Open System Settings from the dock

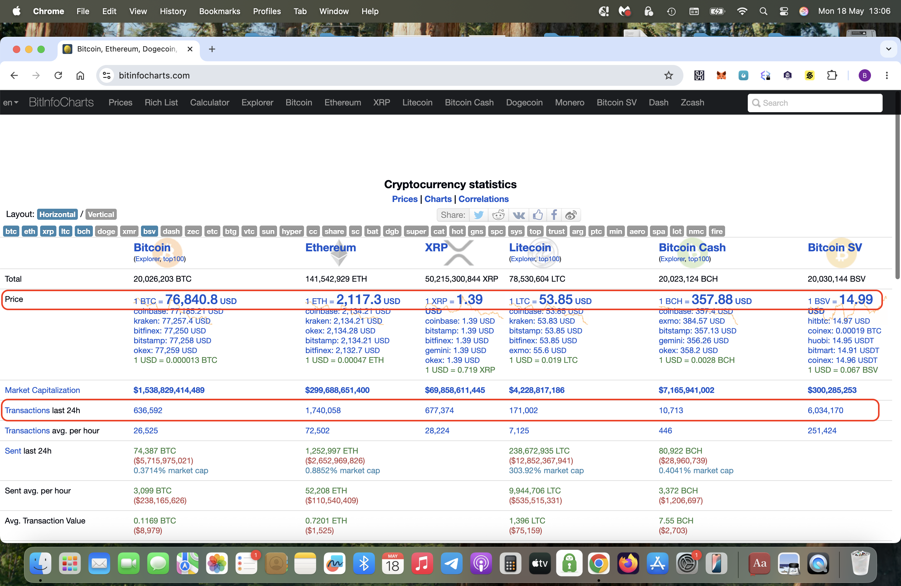click(x=687, y=563)
